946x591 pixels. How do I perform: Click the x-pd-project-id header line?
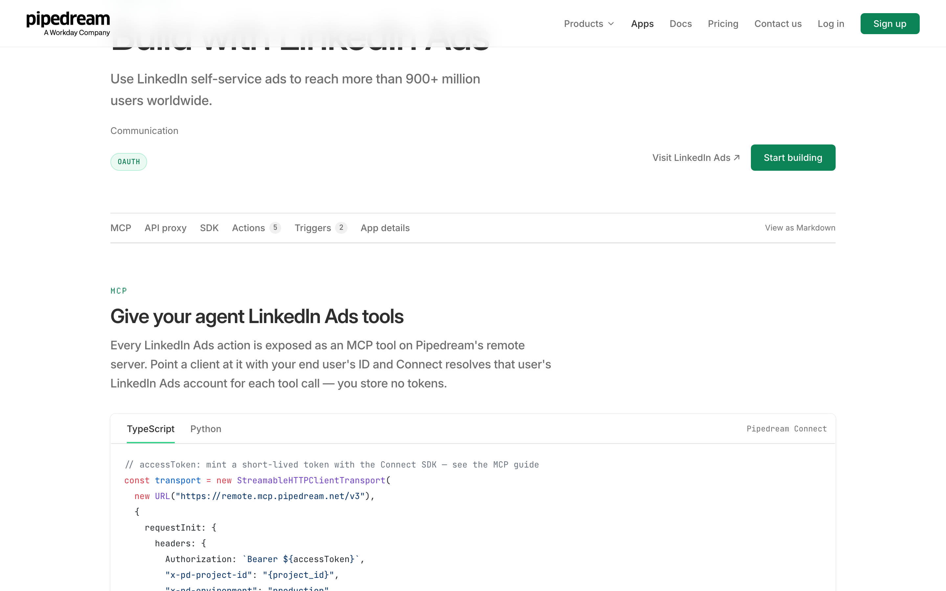252,575
